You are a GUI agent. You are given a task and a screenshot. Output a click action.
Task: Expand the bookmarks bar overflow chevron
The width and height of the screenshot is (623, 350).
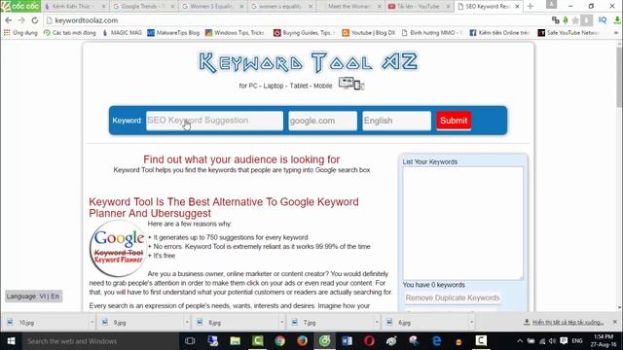click(616, 33)
